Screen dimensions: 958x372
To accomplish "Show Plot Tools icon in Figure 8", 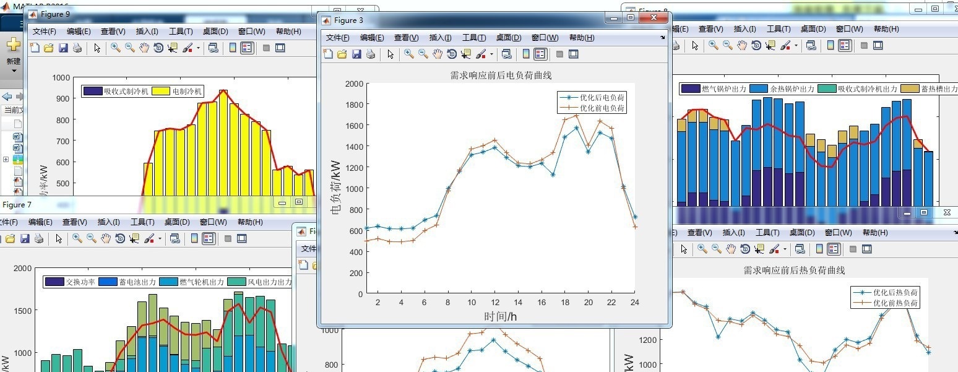I will [878, 45].
